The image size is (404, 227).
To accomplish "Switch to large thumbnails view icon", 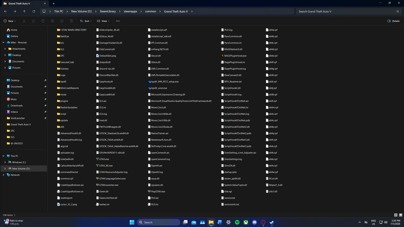I will click(401, 215).
